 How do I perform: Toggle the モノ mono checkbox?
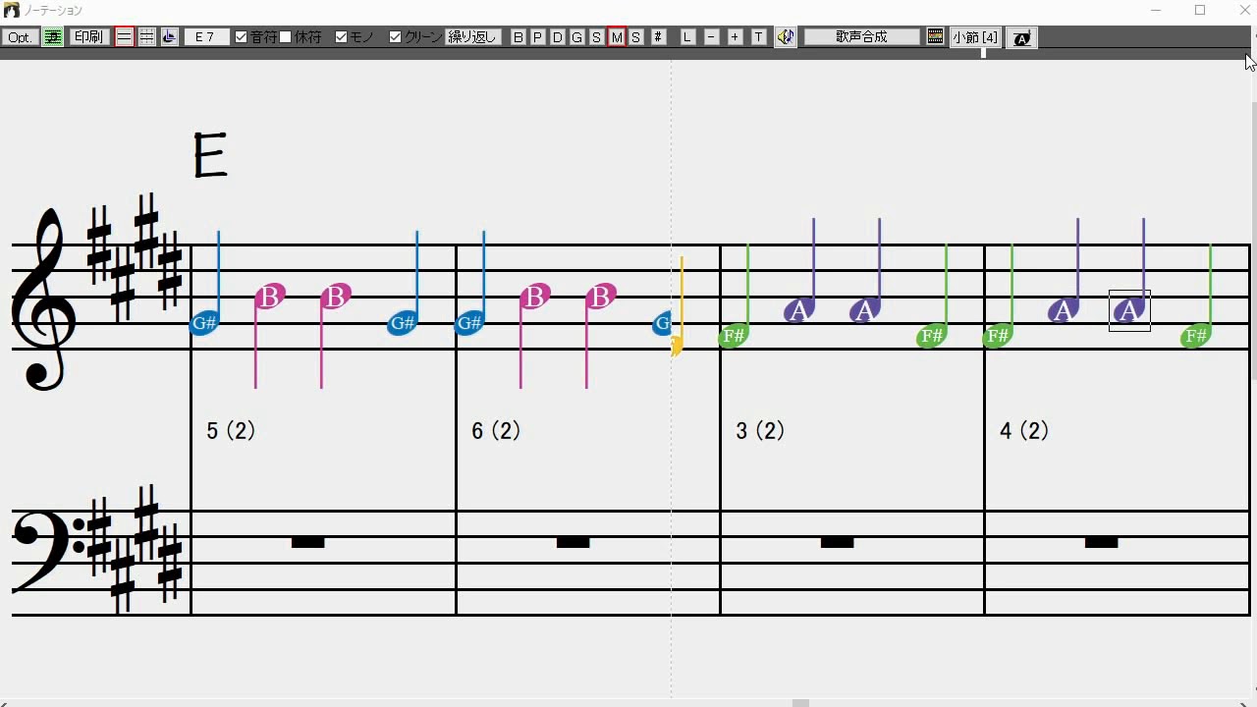355,37
